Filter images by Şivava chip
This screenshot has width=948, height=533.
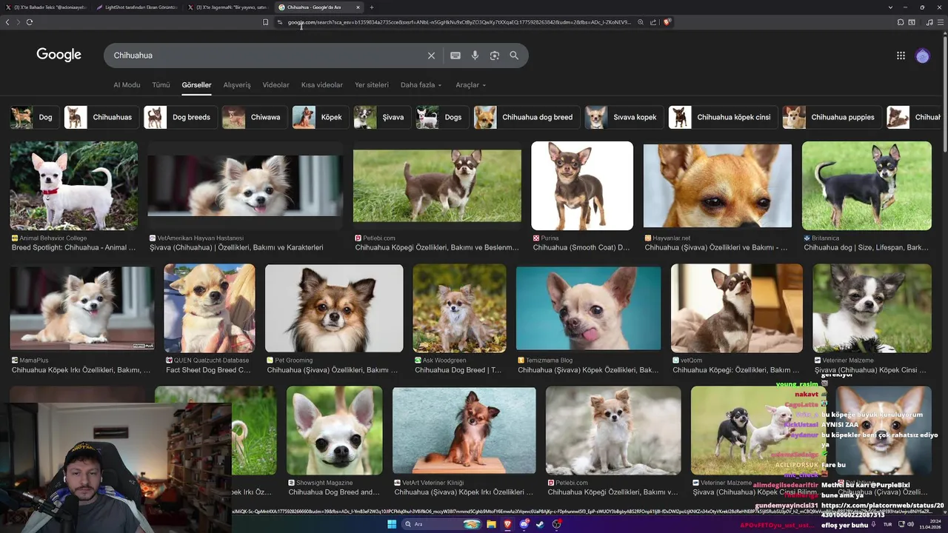(x=381, y=117)
